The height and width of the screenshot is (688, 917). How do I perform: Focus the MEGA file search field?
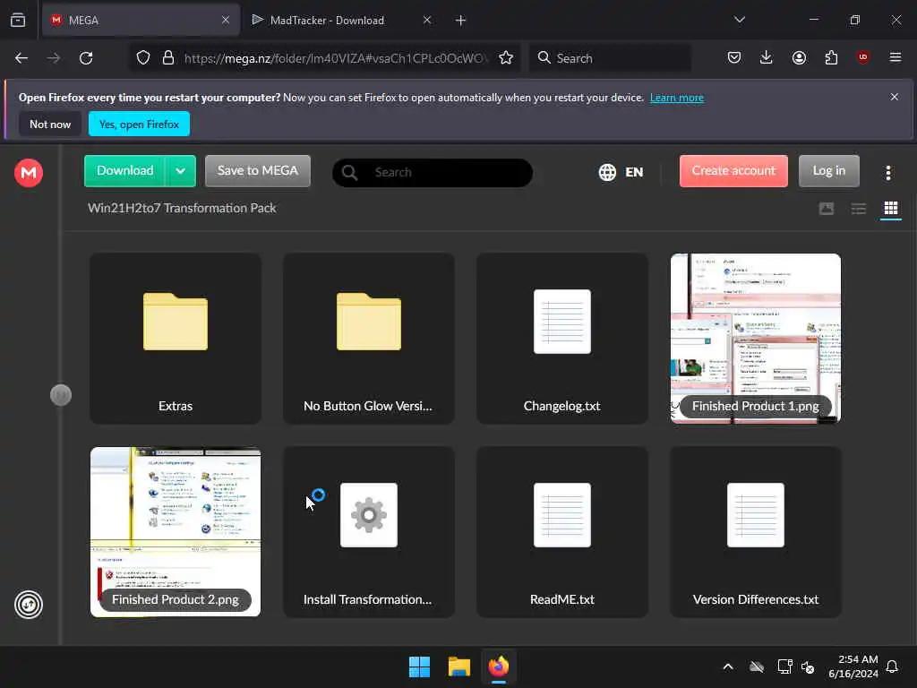pyautogui.click(x=433, y=173)
